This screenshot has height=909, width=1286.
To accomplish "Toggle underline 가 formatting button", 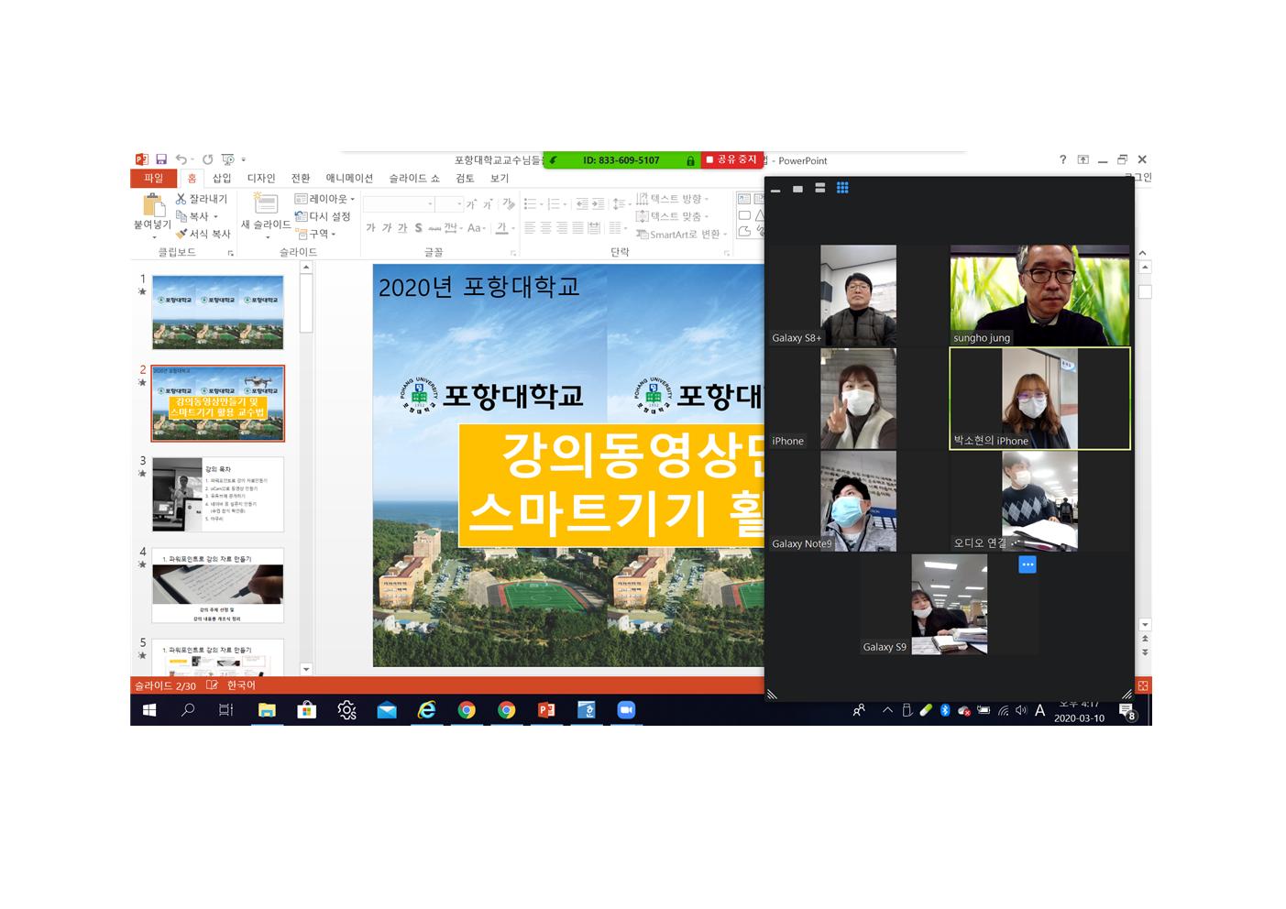I will [x=402, y=228].
